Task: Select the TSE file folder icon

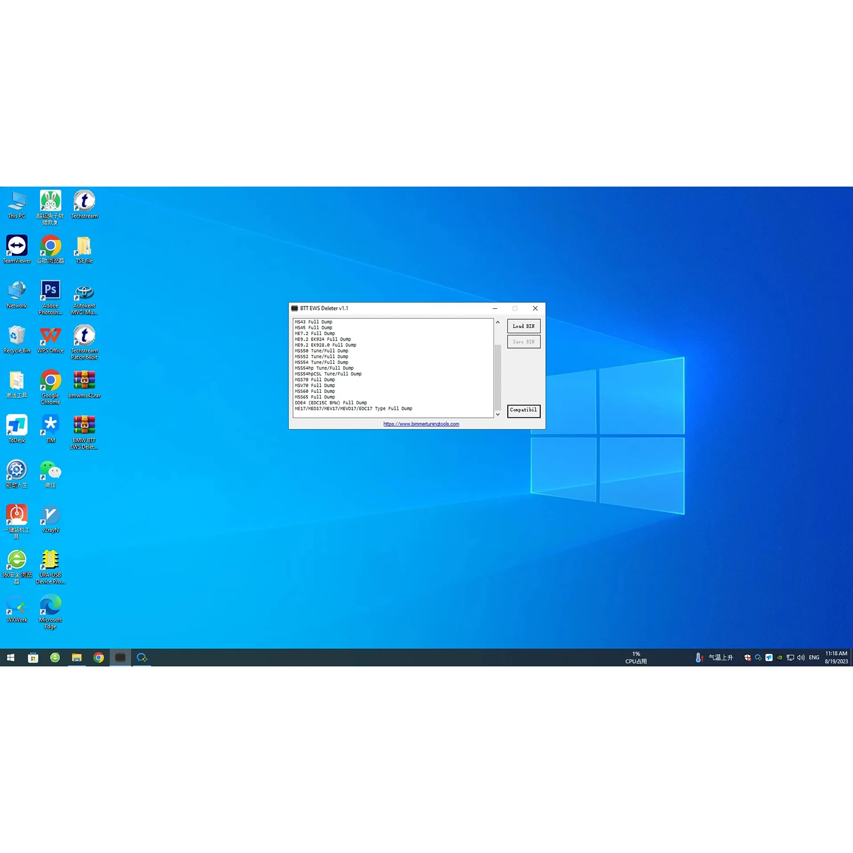Action: tap(84, 250)
